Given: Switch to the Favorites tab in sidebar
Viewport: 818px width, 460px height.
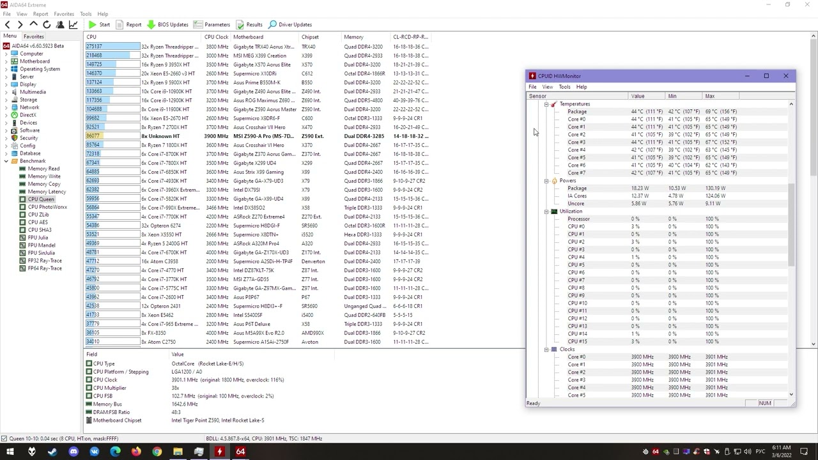Looking at the screenshot, I should tap(34, 36).
